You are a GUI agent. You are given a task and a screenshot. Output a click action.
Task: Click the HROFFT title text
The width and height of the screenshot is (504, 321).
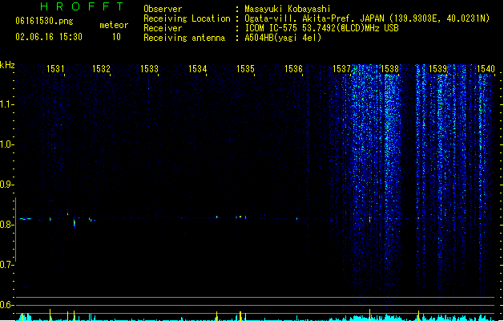click(x=83, y=6)
